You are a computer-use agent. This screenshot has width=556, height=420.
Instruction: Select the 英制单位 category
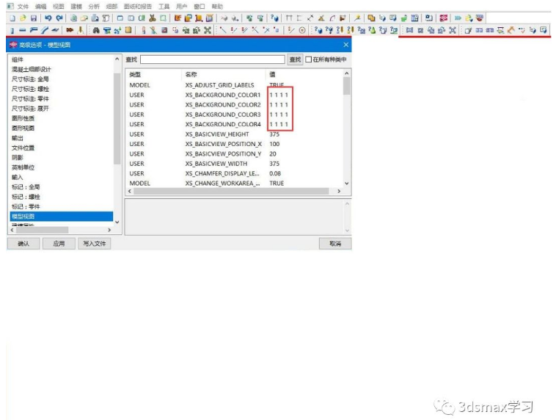tap(23, 167)
